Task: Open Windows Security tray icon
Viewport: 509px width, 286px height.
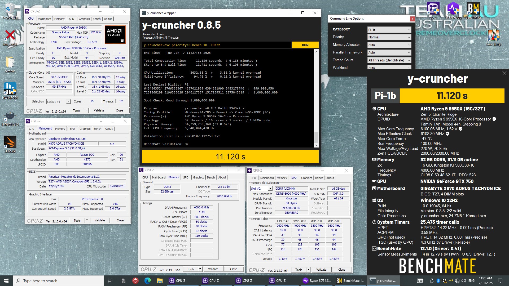Action: (444, 281)
